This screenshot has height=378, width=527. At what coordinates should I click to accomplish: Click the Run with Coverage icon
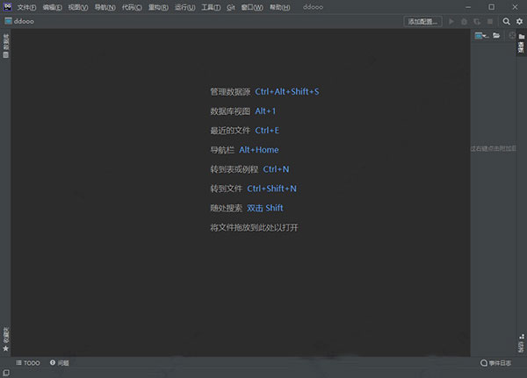(477, 21)
